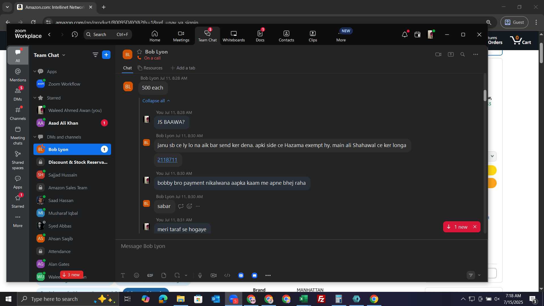The height and width of the screenshot is (306, 544).
Task: Open Musharaf Iqbal chat
Action: click(x=72, y=213)
